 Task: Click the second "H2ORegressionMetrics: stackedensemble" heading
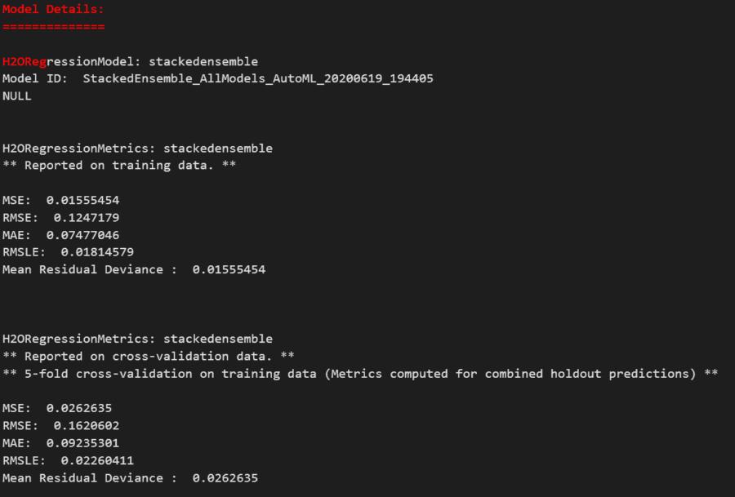point(137,339)
